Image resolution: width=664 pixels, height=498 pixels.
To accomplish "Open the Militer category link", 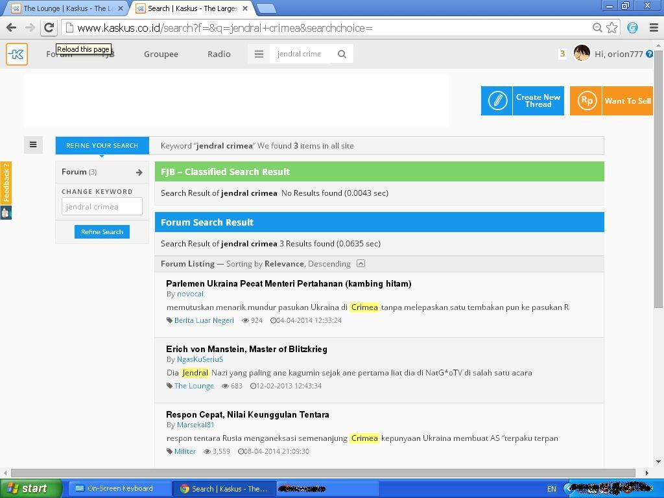I will point(185,451).
